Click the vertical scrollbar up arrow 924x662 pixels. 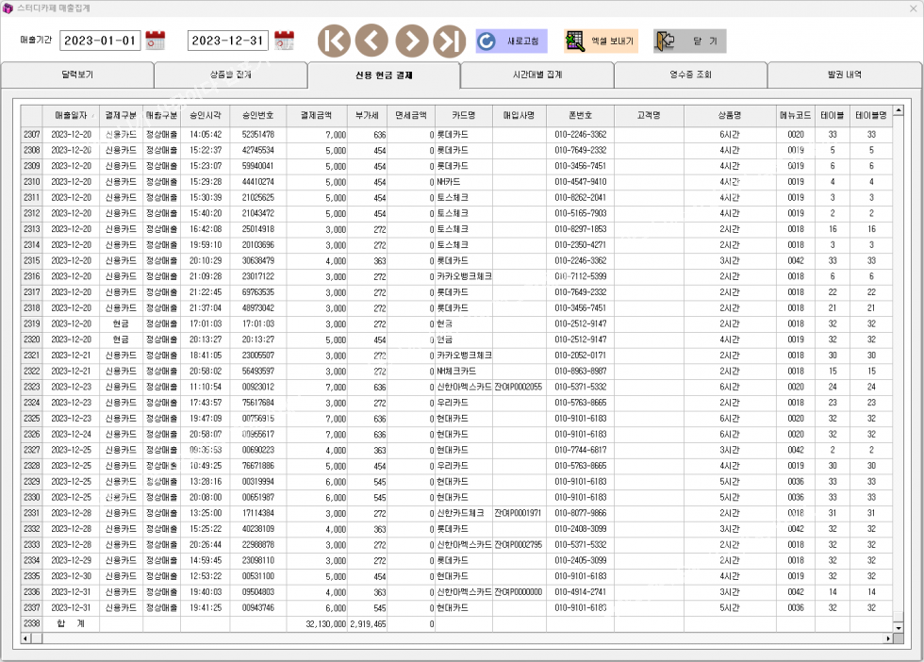[898, 110]
